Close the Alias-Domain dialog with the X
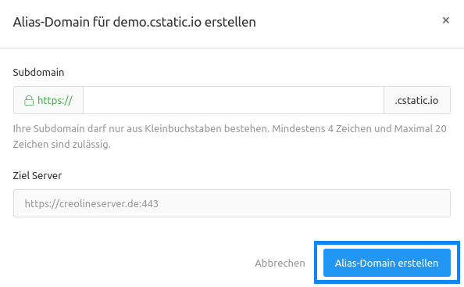Screen dimensions: 464x287 pyautogui.click(x=446, y=20)
